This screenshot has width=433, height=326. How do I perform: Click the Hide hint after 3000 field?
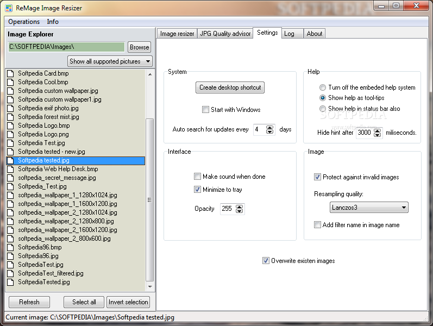click(365, 133)
